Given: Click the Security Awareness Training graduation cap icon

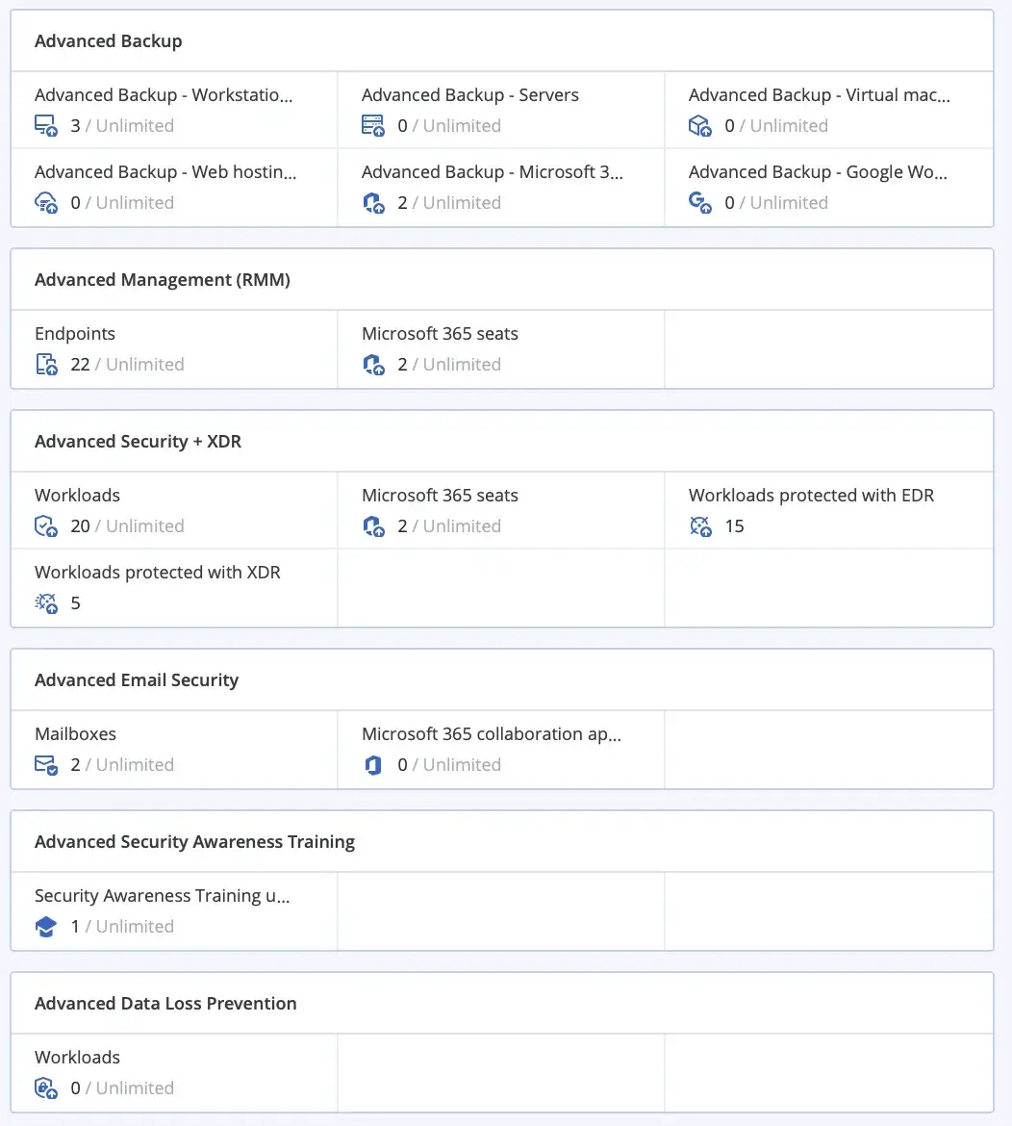Looking at the screenshot, I should [46, 926].
